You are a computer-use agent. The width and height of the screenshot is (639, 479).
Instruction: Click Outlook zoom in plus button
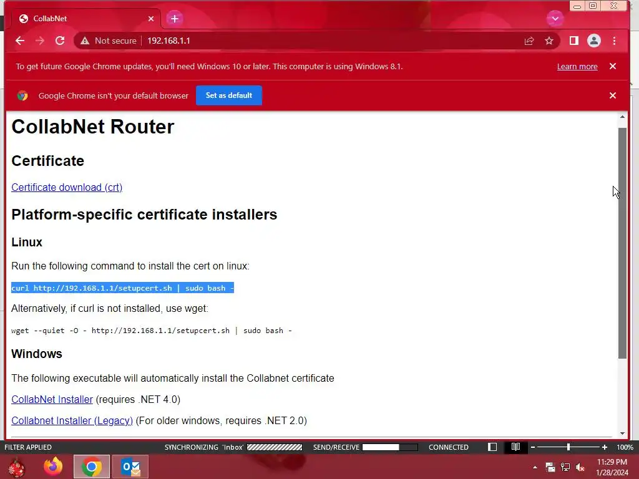pyautogui.click(x=604, y=447)
